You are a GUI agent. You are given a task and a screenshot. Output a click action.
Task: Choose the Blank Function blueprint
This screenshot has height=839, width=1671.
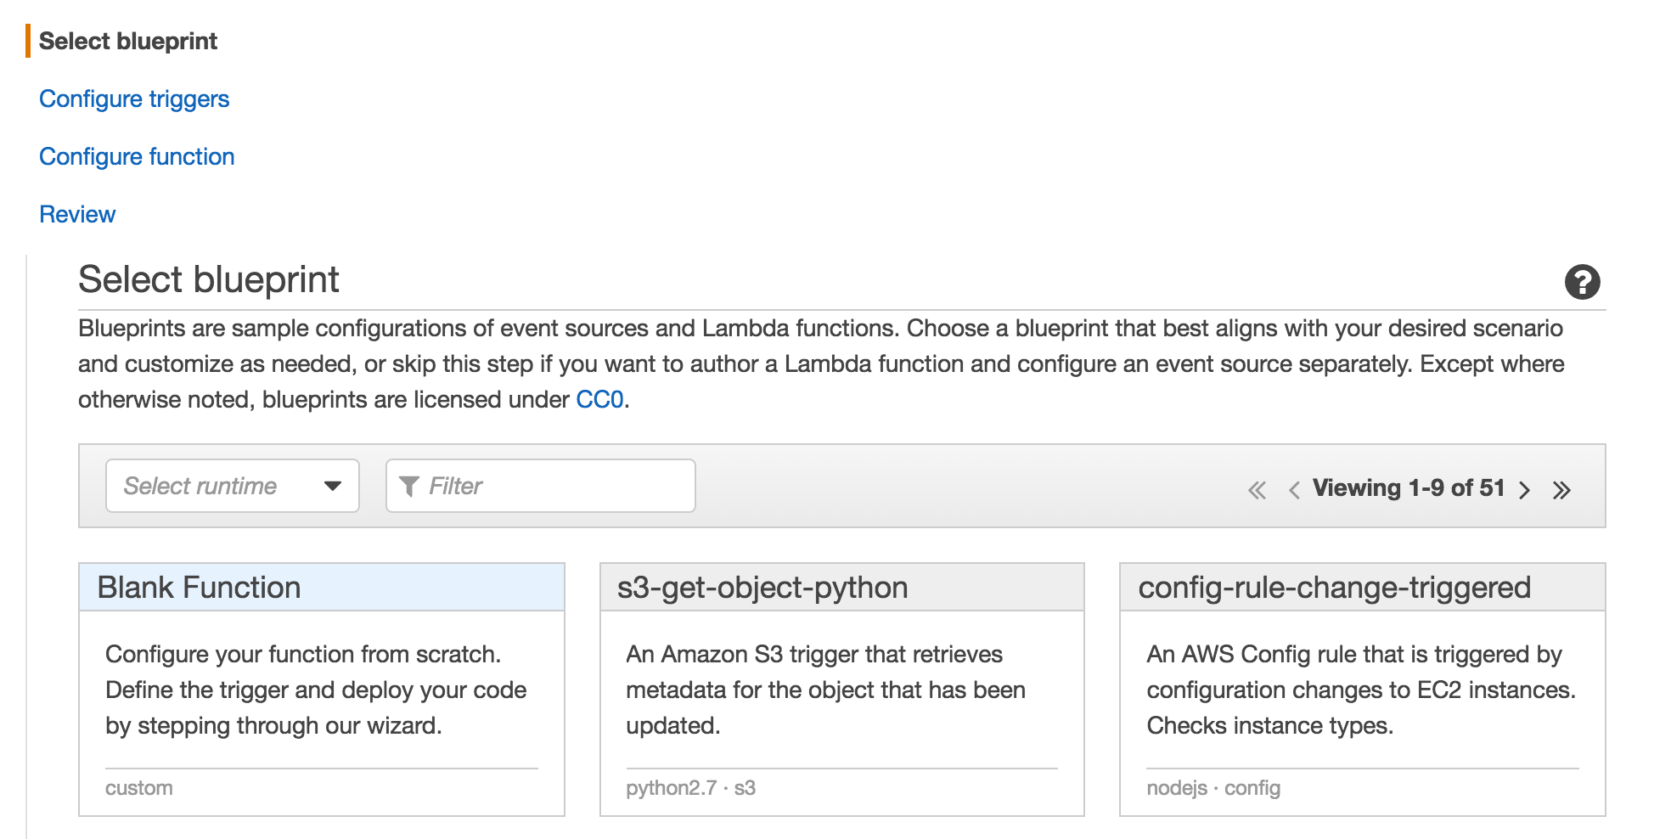[x=200, y=588]
